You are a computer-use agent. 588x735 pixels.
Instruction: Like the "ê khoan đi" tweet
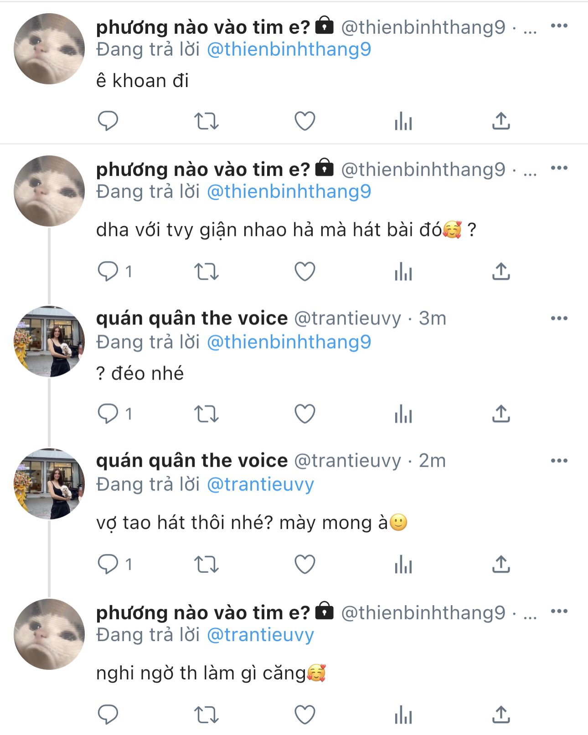point(304,121)
